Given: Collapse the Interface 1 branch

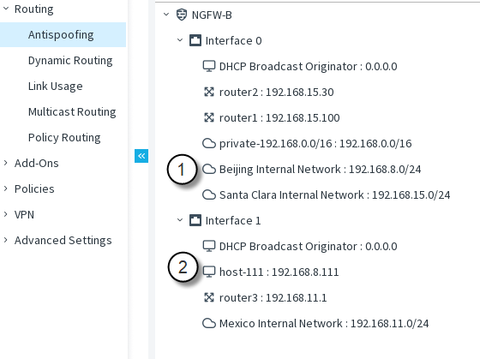Looking at the screenshot, I should [x=180, y=220].
